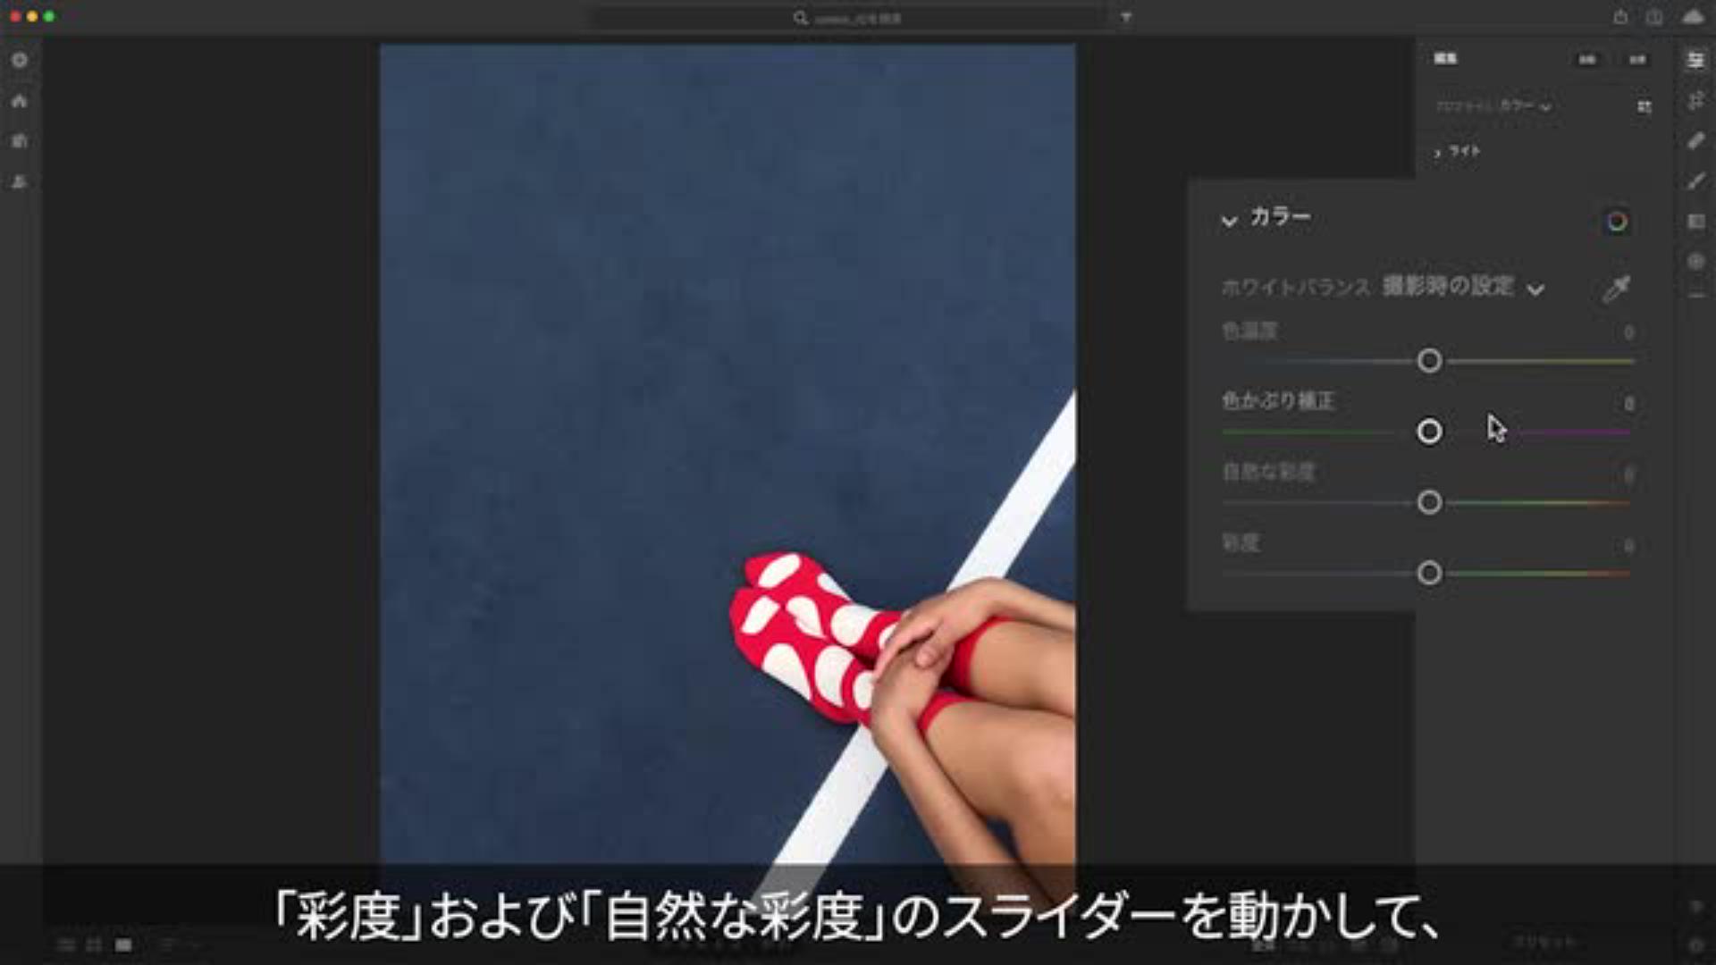The width and height of the screenshot is (1716, 965).
Task: Click the add photos plus icon
Action: (20, 60)
